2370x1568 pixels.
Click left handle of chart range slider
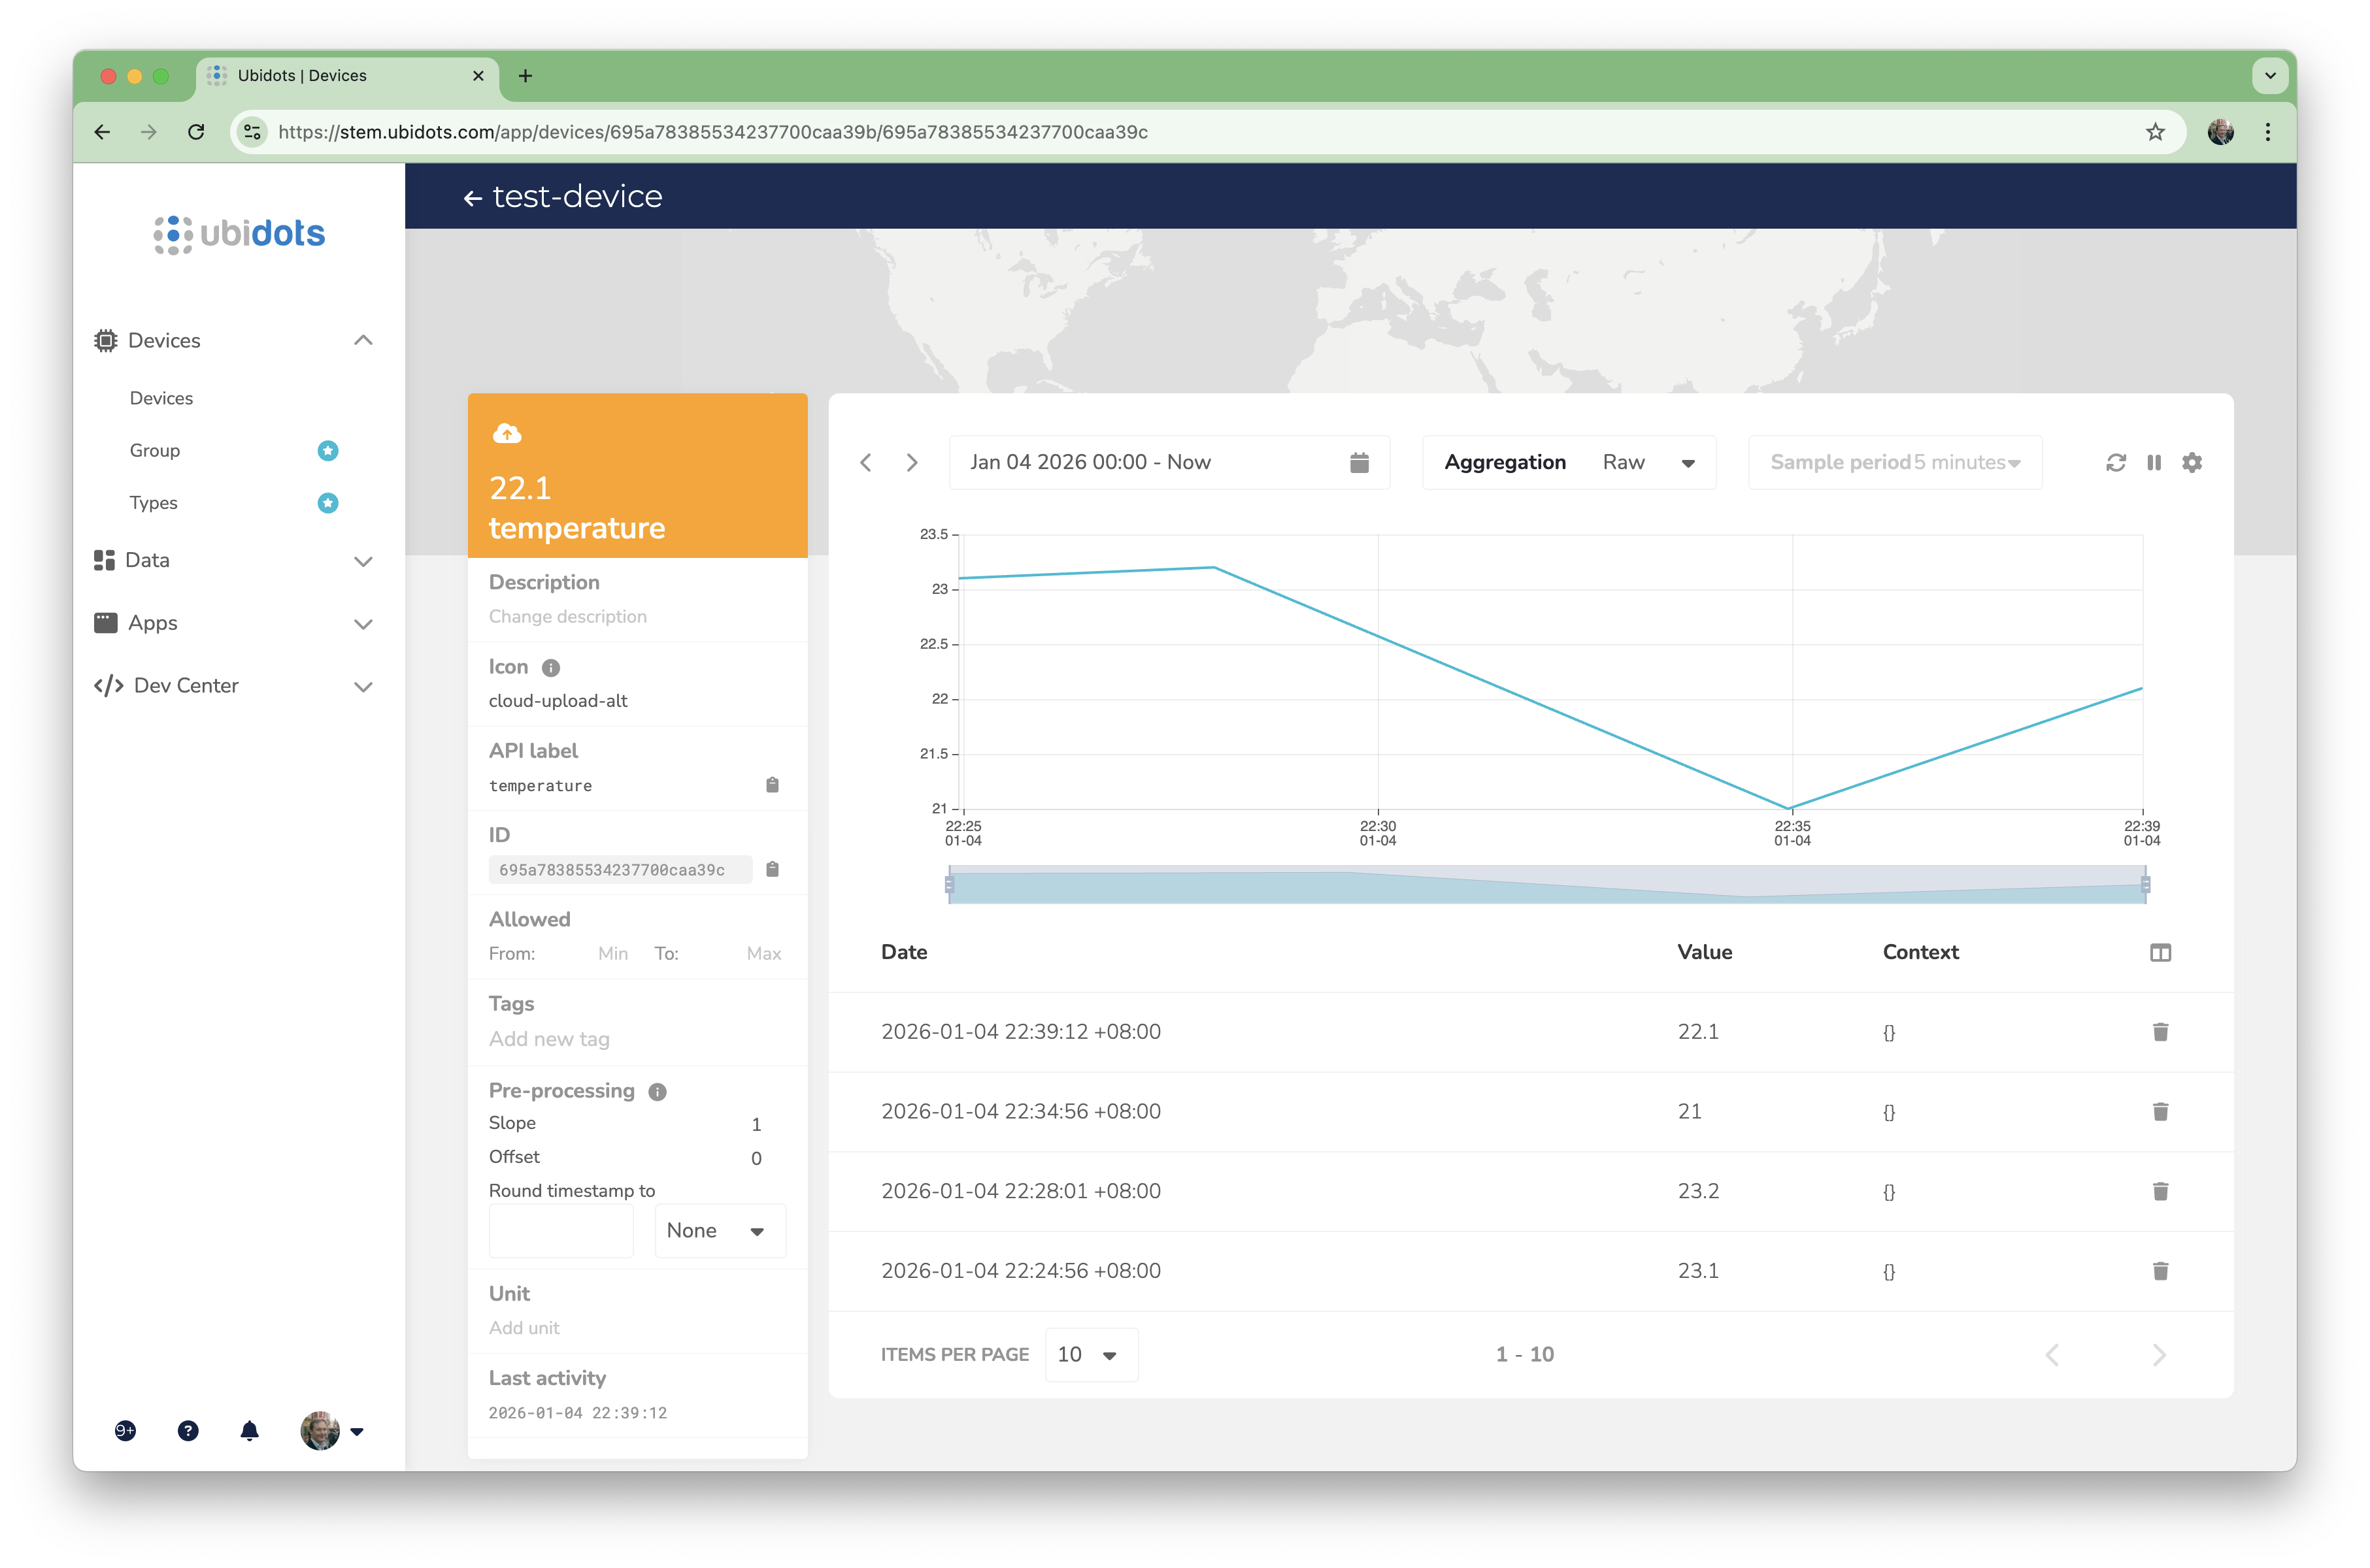click(950, 884)
